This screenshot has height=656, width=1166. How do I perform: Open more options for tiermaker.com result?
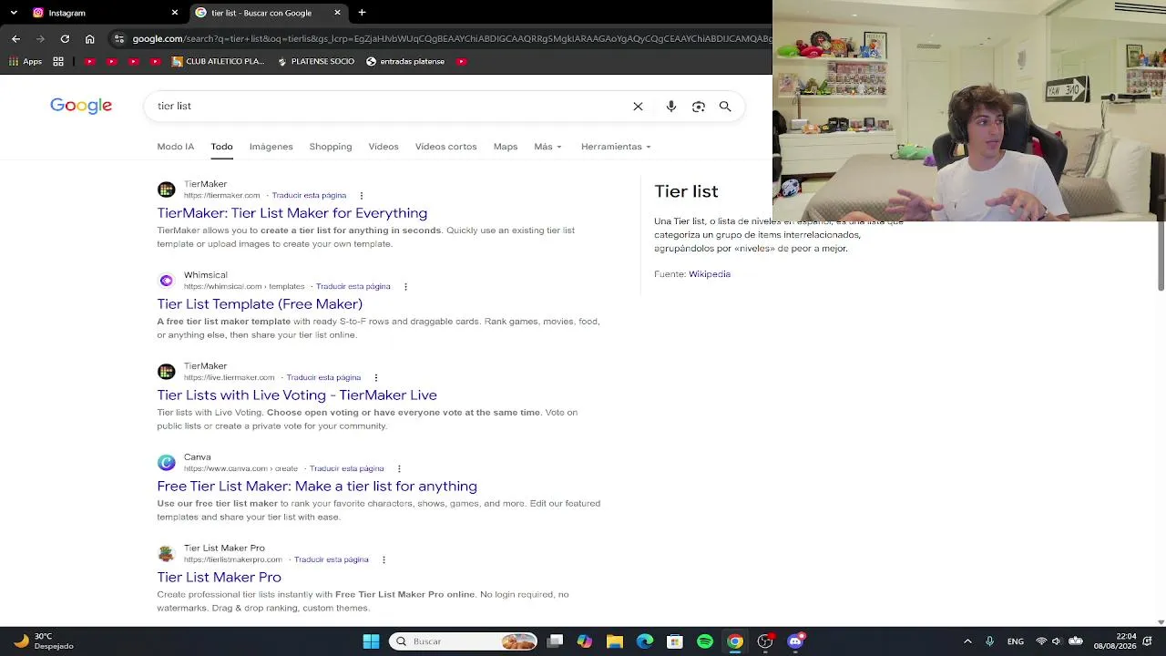pyautogui.click(x=362, y=196)
